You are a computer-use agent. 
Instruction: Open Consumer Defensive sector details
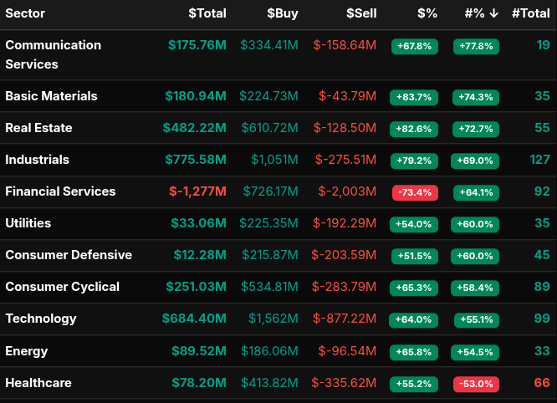(x=68, y=255)
